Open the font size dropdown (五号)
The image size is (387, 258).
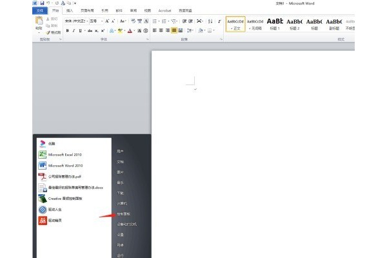tap(102, 21)
